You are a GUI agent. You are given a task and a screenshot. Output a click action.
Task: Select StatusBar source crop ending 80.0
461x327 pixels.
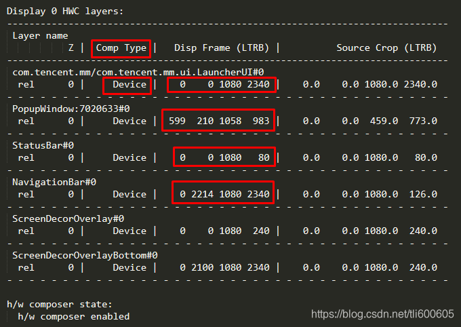(x=370, y=158)
